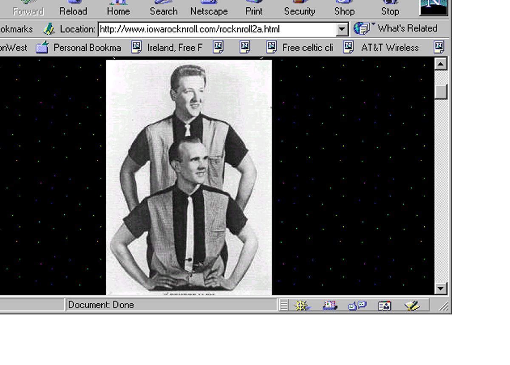Open the 'Ireland, Free F' bookmark
Viewport: 510px width, 365px height.
[x=167, y=48]
